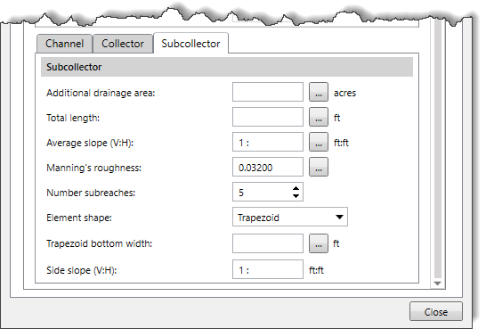
Task: Click the 'Number subreaches:' label
Action: point(91,193)
